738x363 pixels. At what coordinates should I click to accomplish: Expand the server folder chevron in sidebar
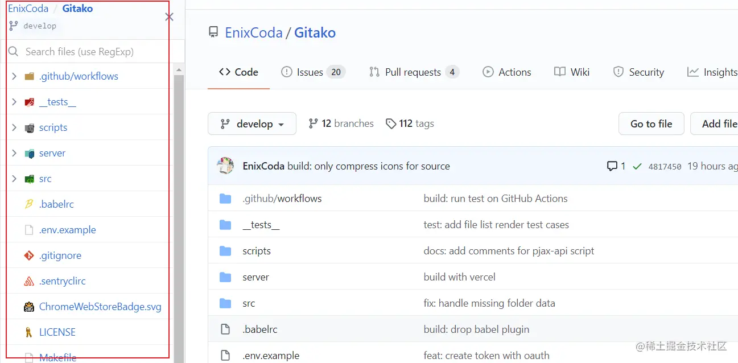pos(14,153)
